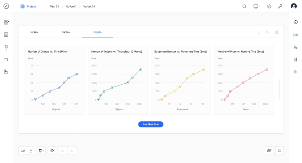Viewport: 302px width, 163px height.
Task: Select the Graphs tab
Action: [x=97, y=32]
